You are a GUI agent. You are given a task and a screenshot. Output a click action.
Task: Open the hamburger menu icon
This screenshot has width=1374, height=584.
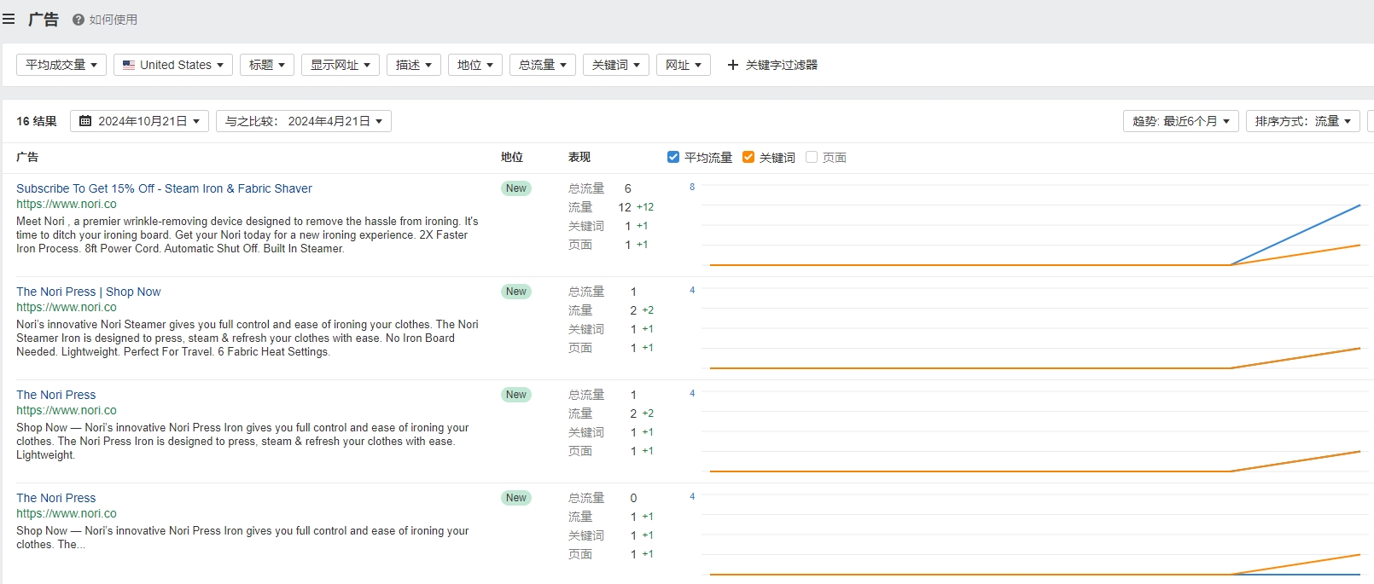click(9, 19)
